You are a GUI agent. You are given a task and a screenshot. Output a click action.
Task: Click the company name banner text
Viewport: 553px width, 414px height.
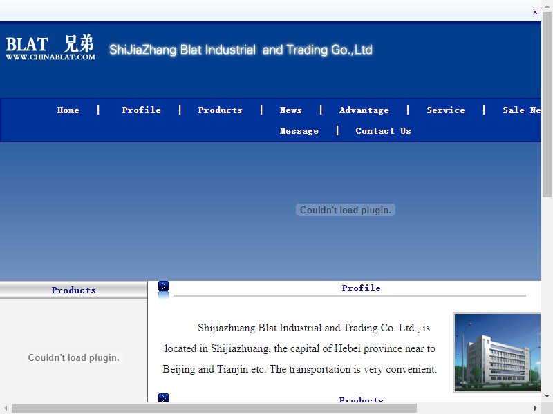tap(241, 50)
